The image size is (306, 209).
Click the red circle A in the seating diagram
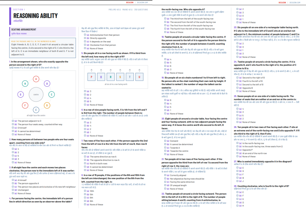pyautogui.click(x=36, y=79)
